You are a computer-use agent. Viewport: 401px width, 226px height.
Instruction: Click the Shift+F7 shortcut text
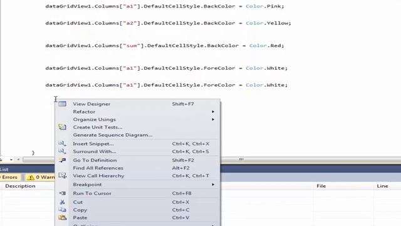(x=183, y=104)
